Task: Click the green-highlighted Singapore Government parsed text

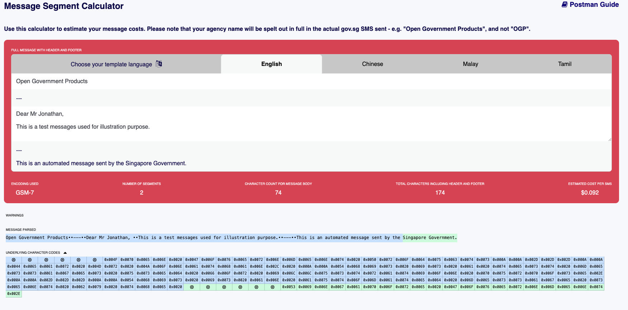Action: [430, 238]
